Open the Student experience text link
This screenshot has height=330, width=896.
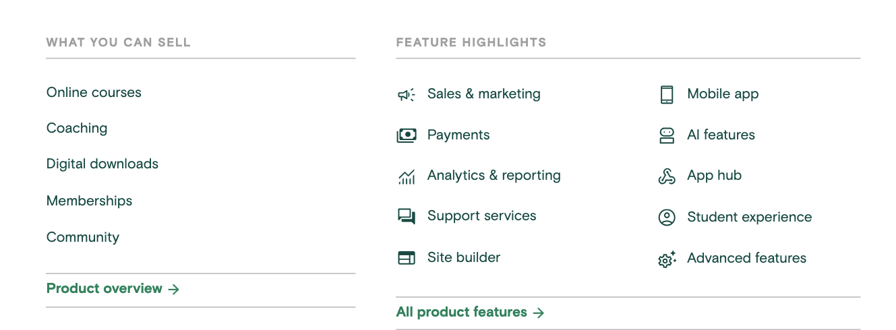click(x=750, y=217)
